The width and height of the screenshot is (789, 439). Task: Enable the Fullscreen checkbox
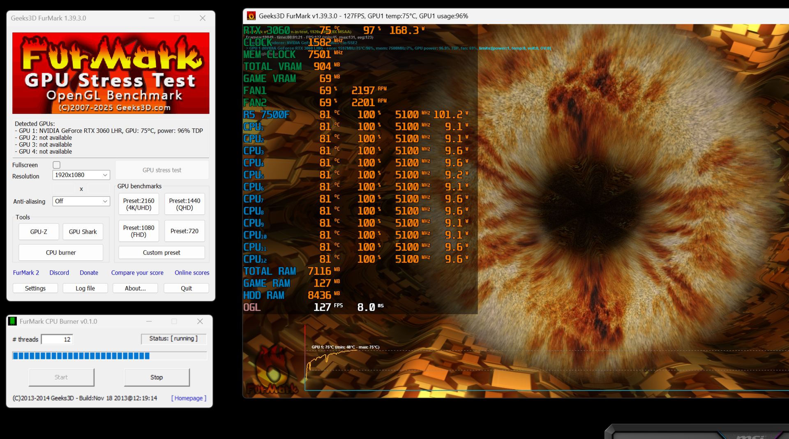pyautogui.click(x=56, y=165)
